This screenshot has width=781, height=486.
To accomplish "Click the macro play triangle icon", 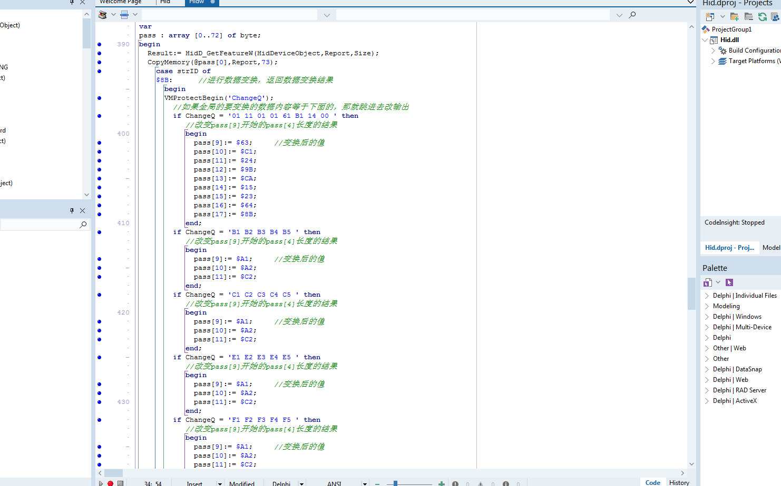I will (101, 483).
